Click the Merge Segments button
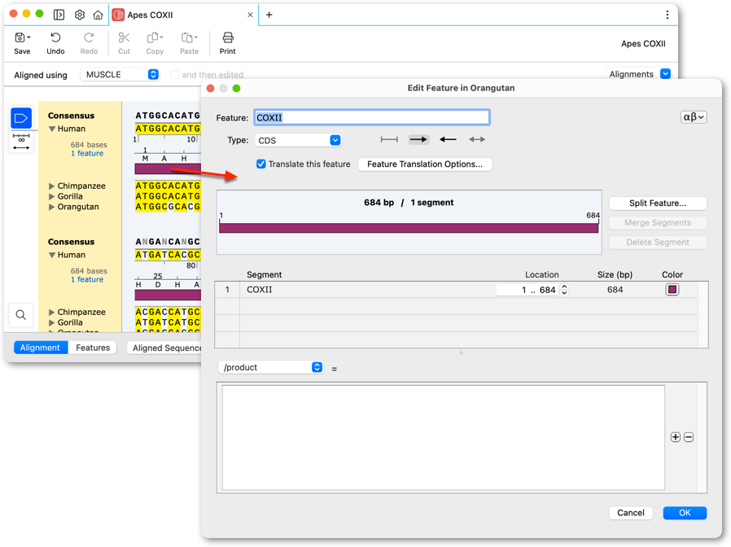The width and height of the screenshot is (731, 547). 658,223
